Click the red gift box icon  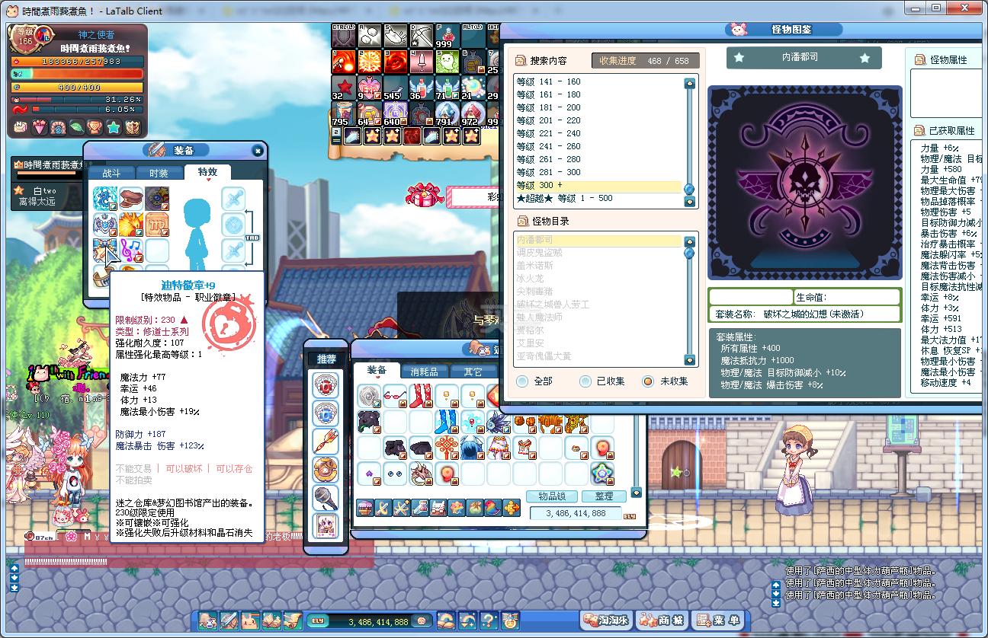424,194
